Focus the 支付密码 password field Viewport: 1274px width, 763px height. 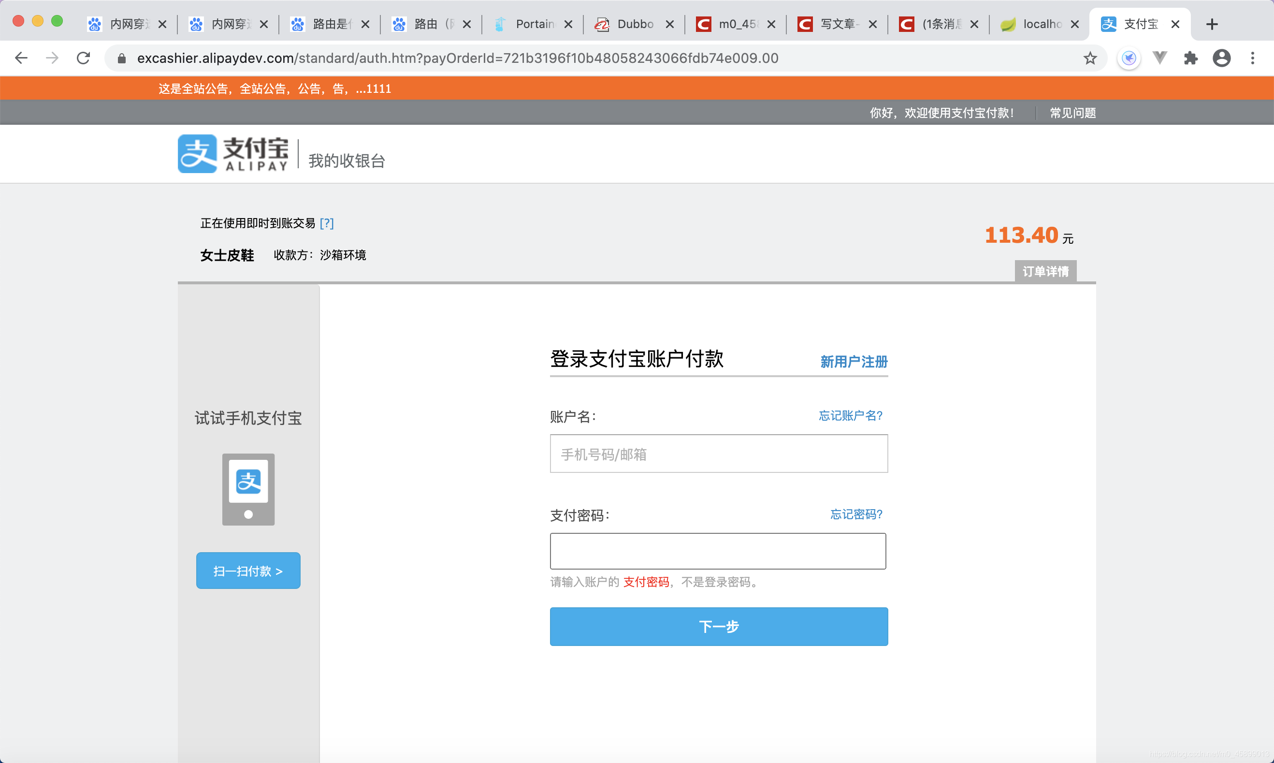718,551
